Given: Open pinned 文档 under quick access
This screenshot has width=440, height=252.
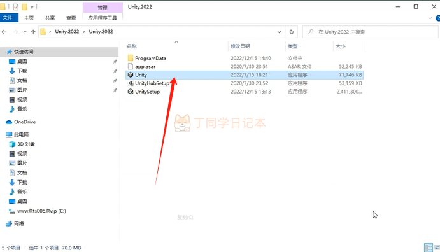Looking at the screenshot, I should pyautogui.click(x=22, y=80).
